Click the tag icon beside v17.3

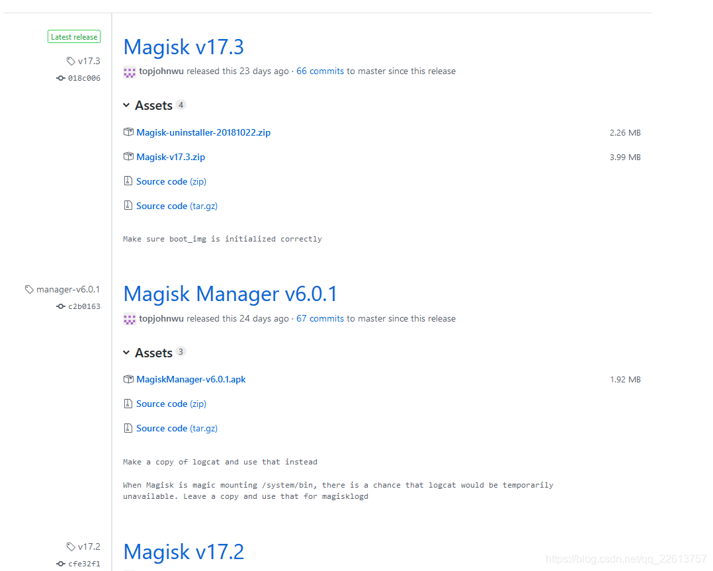pos(71,61)
